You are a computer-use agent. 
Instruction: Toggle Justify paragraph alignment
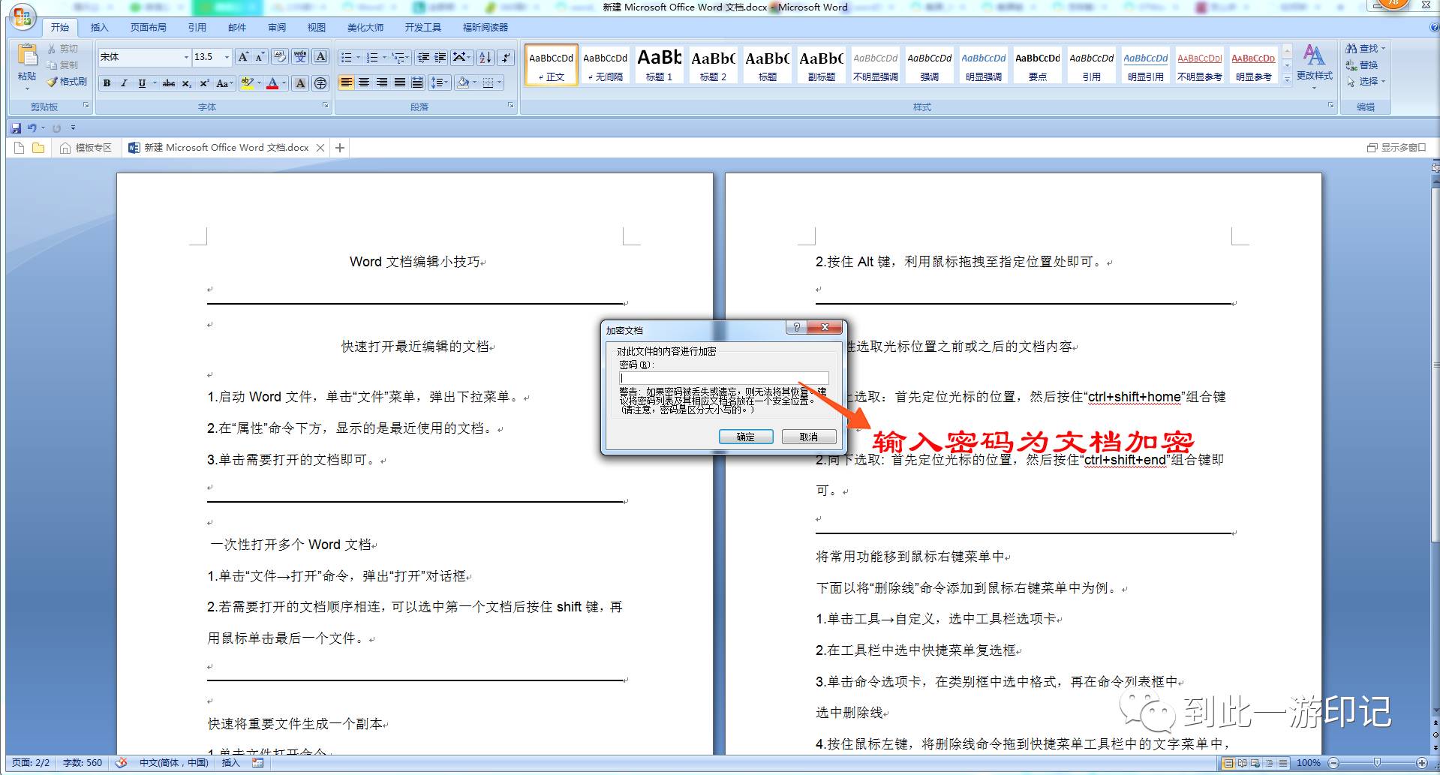[400, 83]
